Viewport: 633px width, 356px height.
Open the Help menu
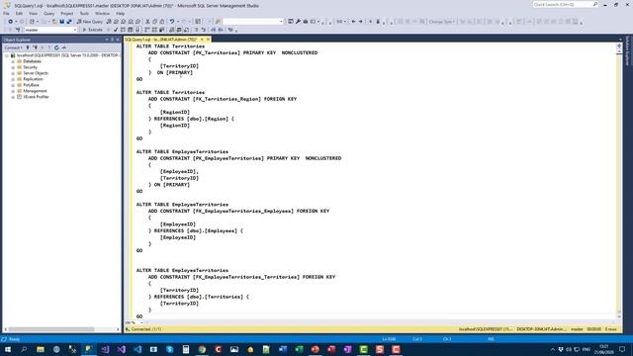[x=121, y=13]
